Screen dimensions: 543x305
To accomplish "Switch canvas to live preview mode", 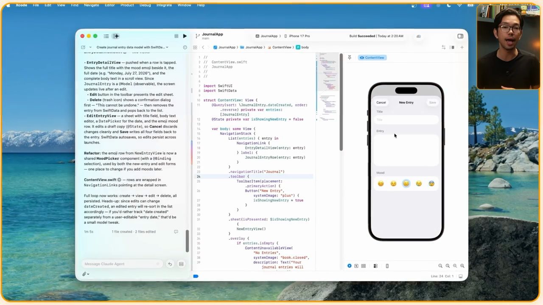I will tap(350, 266).
